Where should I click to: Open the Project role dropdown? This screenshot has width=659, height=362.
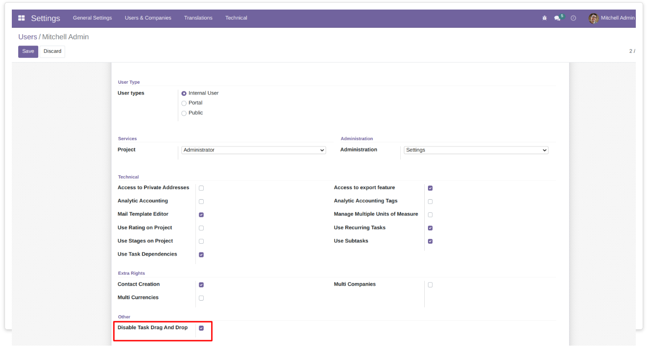click(x=254, y=150)
